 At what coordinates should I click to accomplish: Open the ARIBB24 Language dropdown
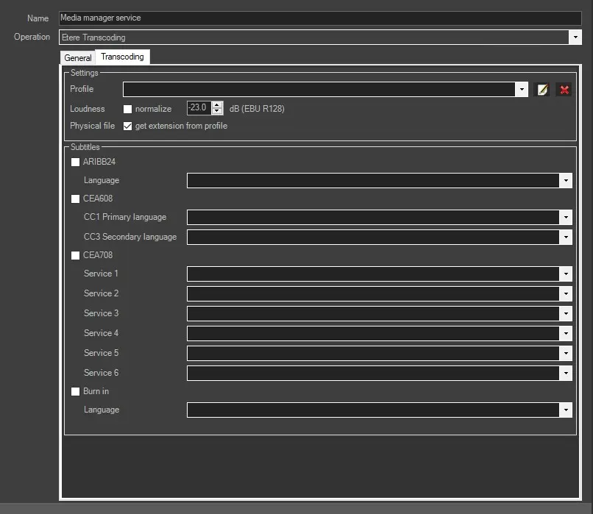[565, 181]
